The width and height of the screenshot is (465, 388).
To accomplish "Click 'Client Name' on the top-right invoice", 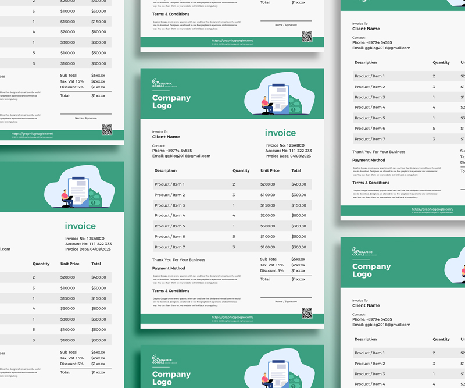I will click(366, 29).
